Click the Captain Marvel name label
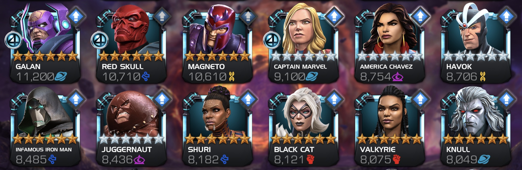The height and width of the screenshot is (170, 522). pyautogui.click(x=300, y=66)
